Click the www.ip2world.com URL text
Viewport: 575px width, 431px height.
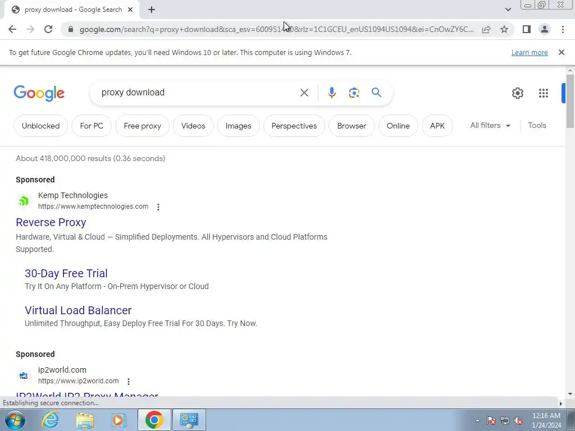[x=79, y=381]
